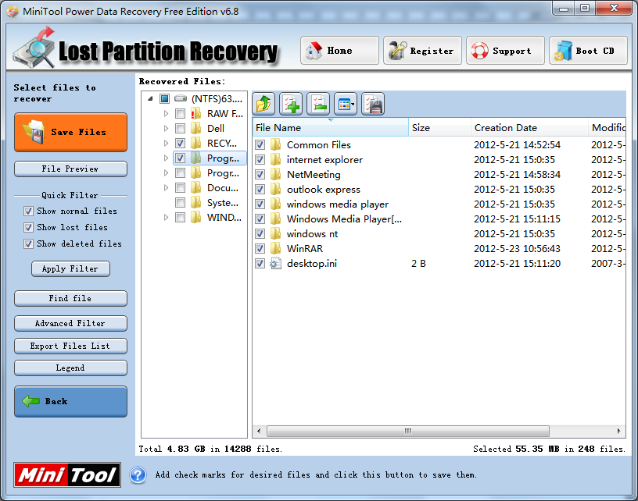Click the Apply Filter button
The width and height of the screenshot is (638, 501).
click(x=71, y=268)
